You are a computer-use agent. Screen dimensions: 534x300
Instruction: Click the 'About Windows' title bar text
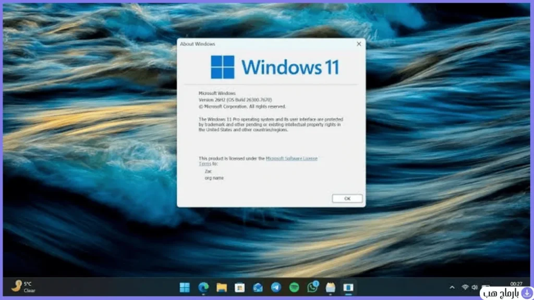pos(198,44)
